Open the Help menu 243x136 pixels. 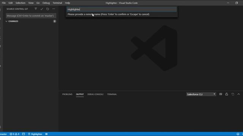[x=68, y=3]
